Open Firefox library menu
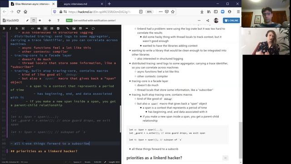Screen dimensions: 291x164 coord(209,12)
